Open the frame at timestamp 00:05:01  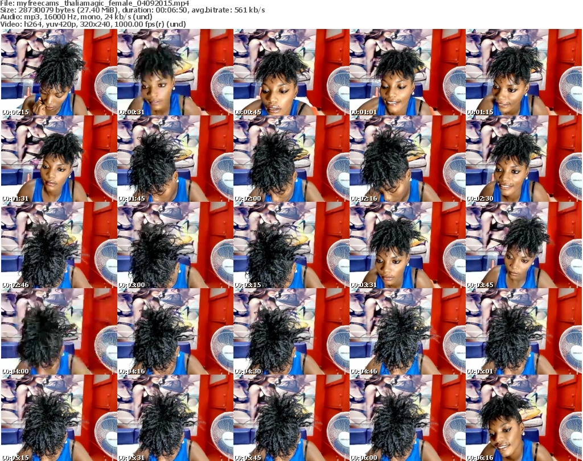(524, 331)
